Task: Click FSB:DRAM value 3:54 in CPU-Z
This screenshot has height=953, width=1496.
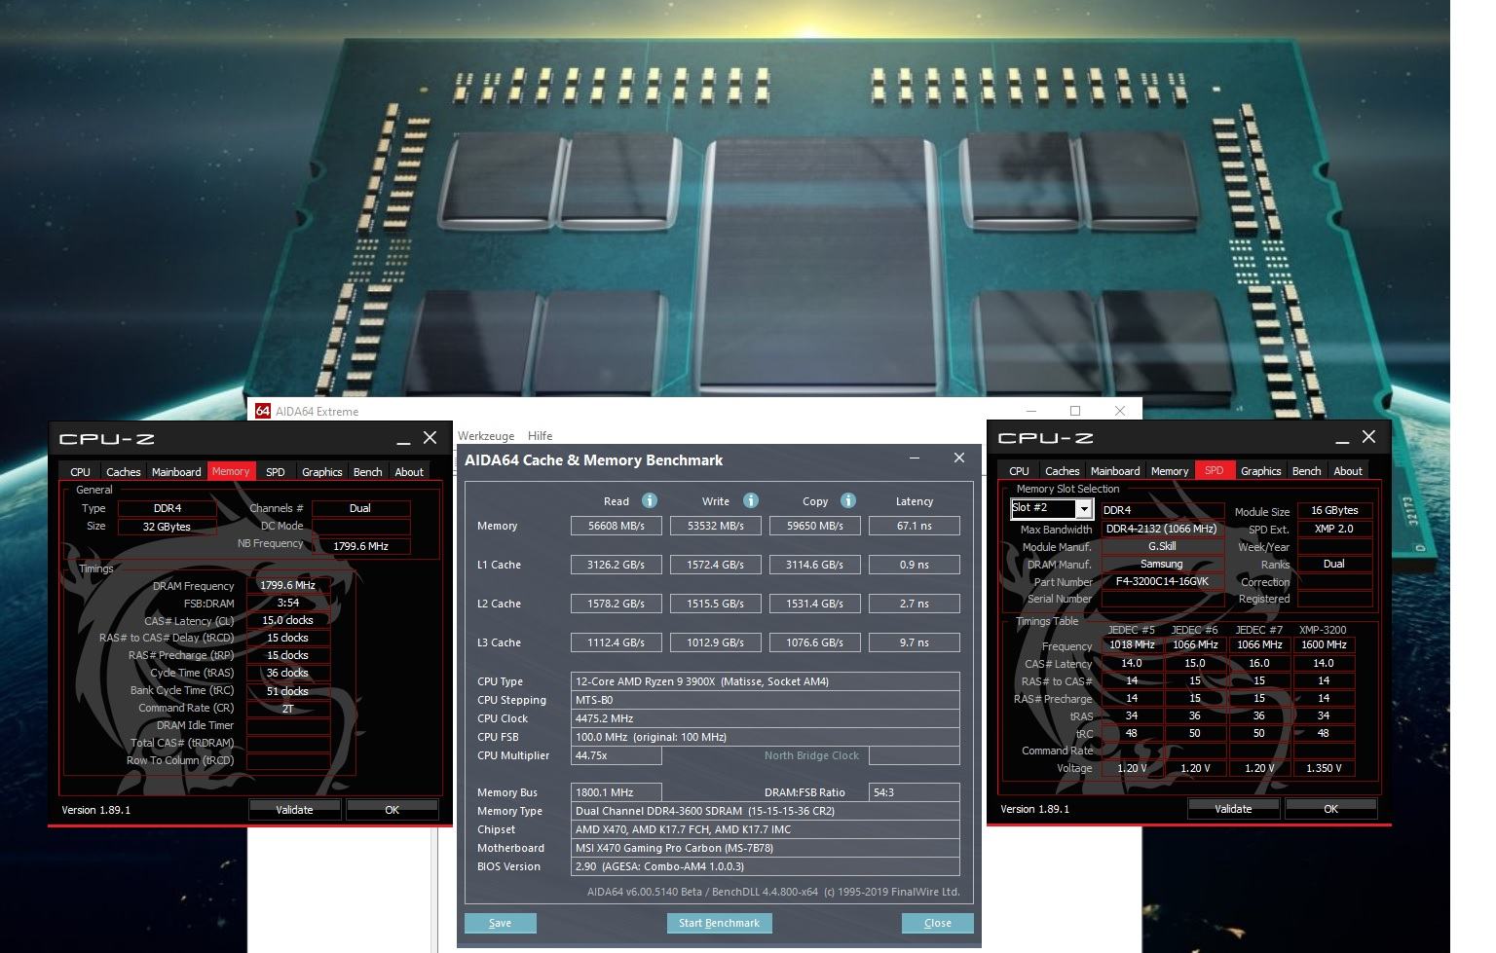Action: point(288,604)
